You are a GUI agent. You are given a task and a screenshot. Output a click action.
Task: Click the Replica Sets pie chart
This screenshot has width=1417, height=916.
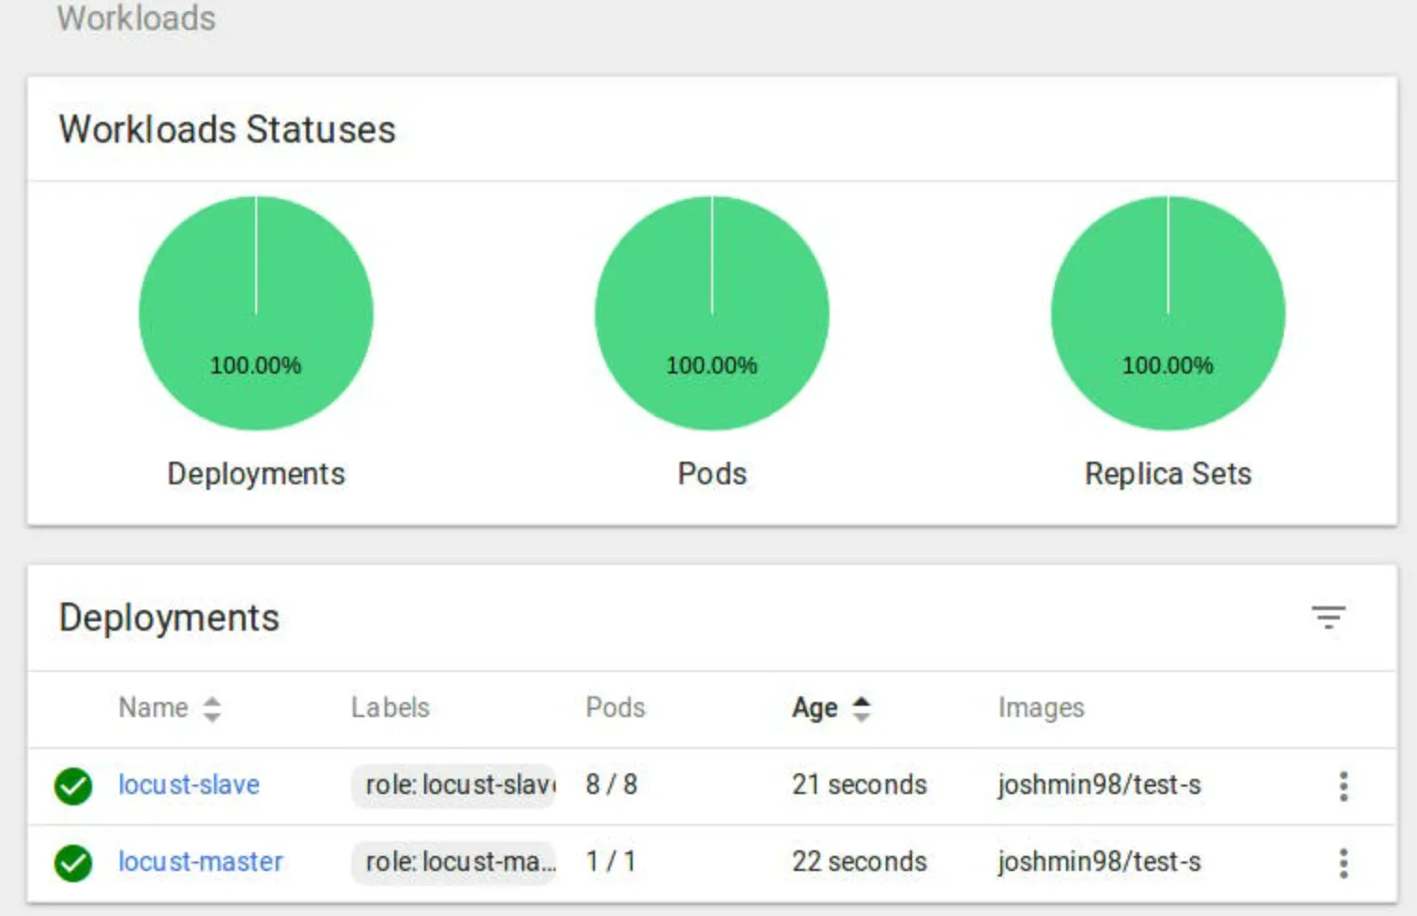pyautogui.click(x=1167, y=313)
